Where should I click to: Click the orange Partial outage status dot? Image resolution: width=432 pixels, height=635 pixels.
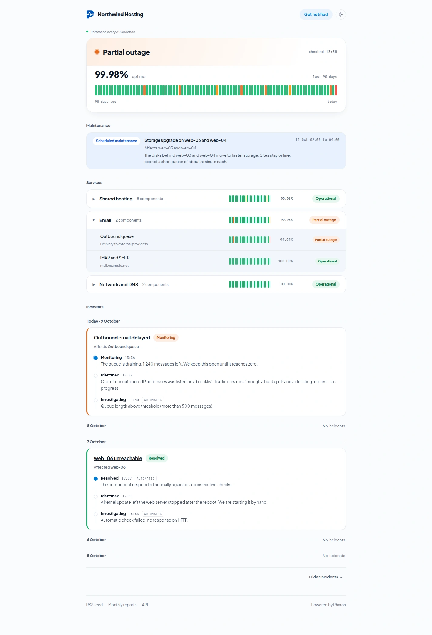click(97, 52)
